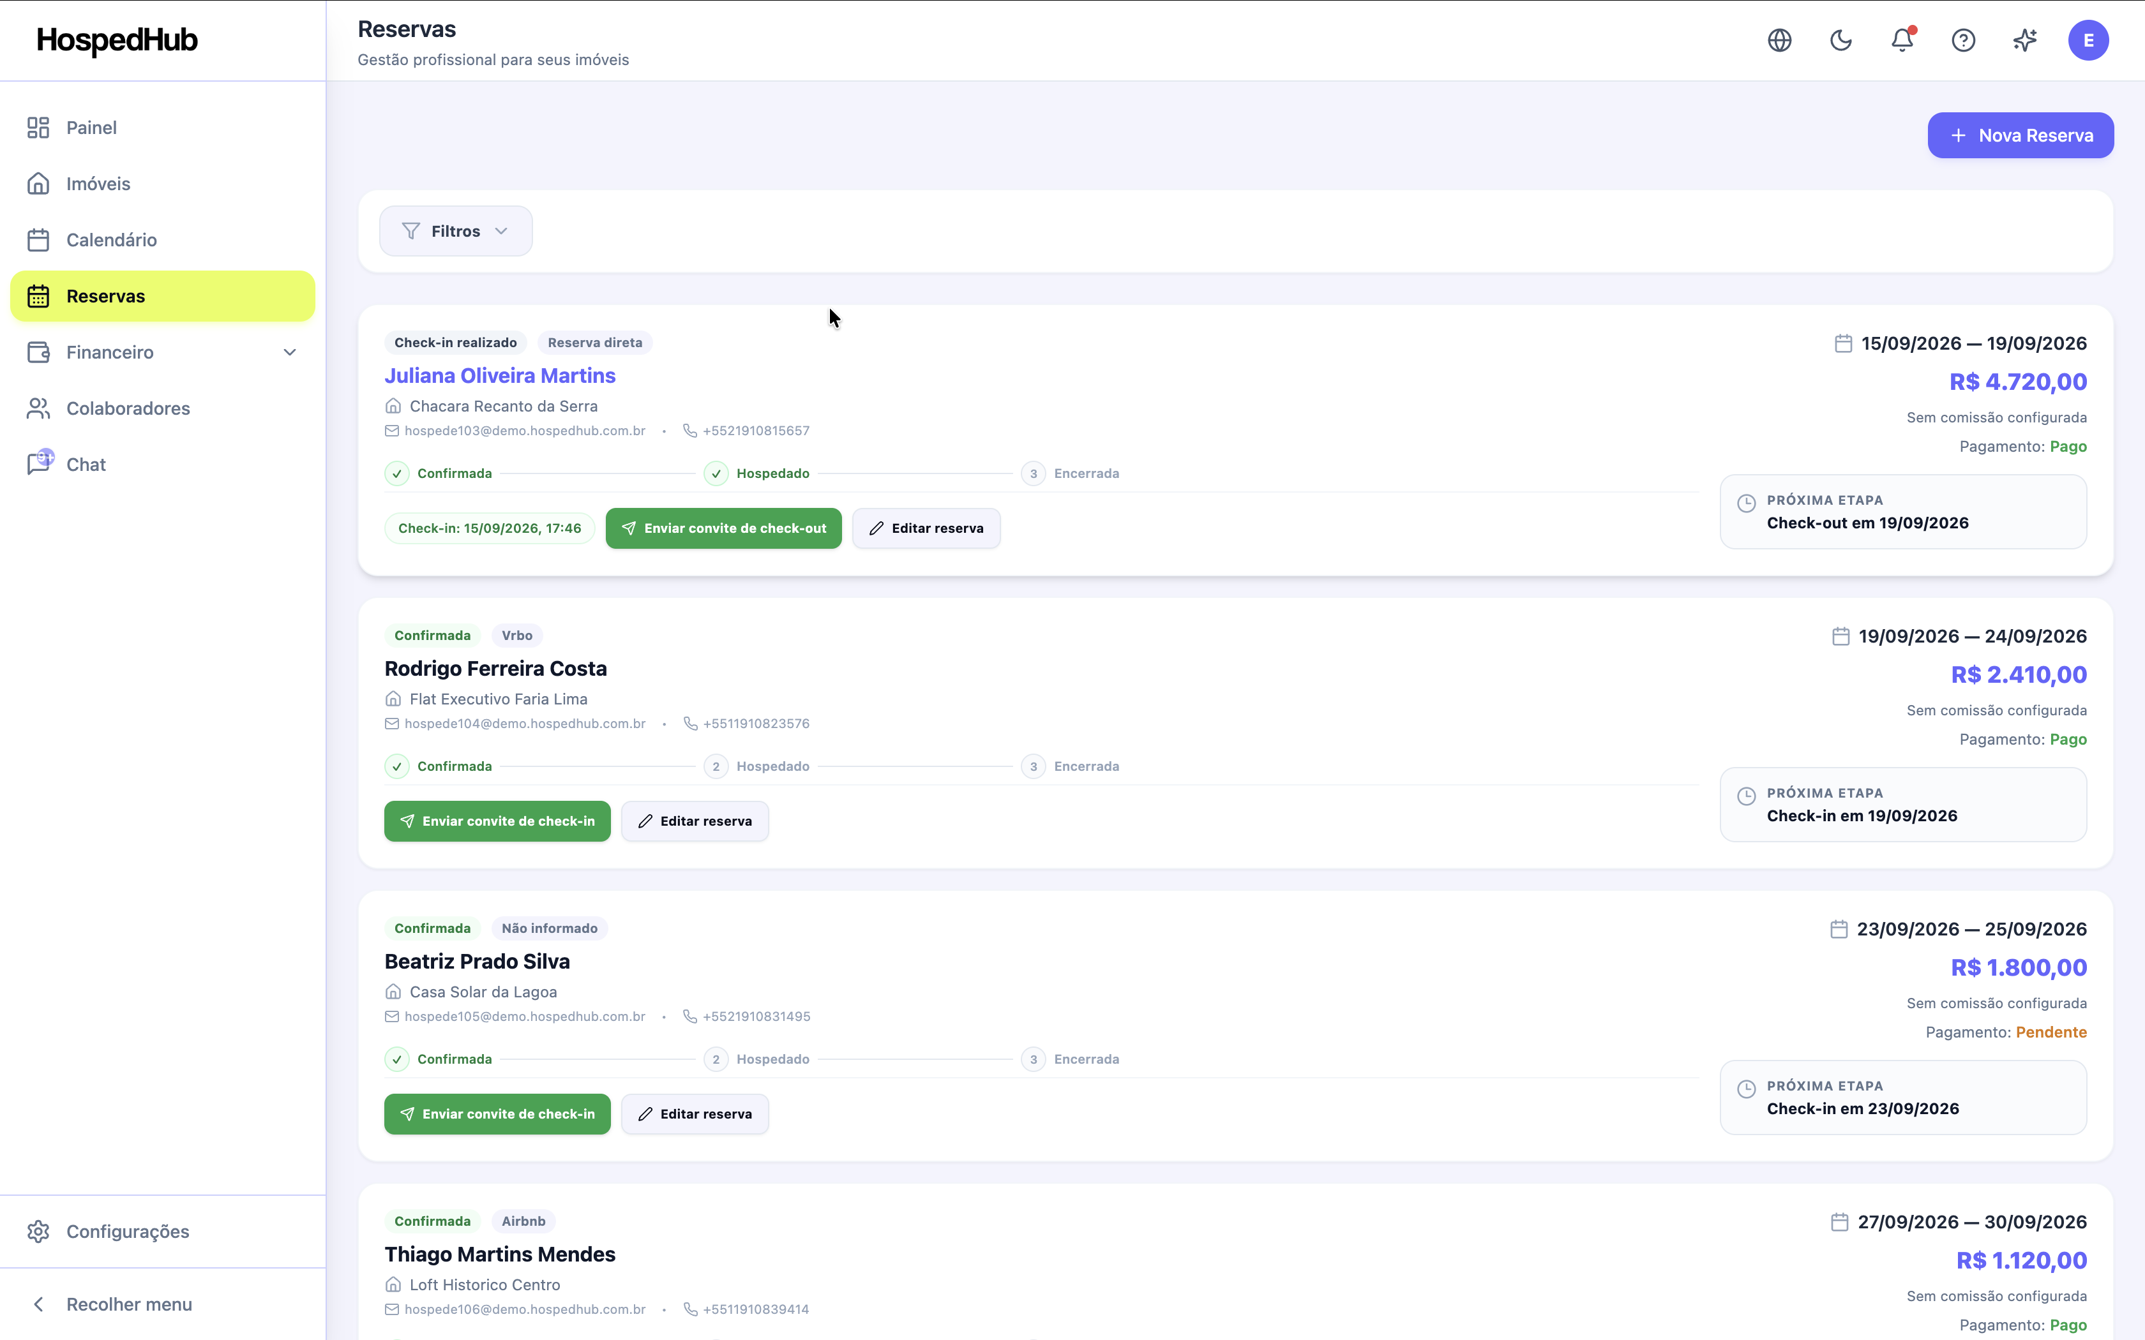Viewport: 2145px width, 1340px height.
Task: Click the Imóveis house icon
Action: (38, 184)
